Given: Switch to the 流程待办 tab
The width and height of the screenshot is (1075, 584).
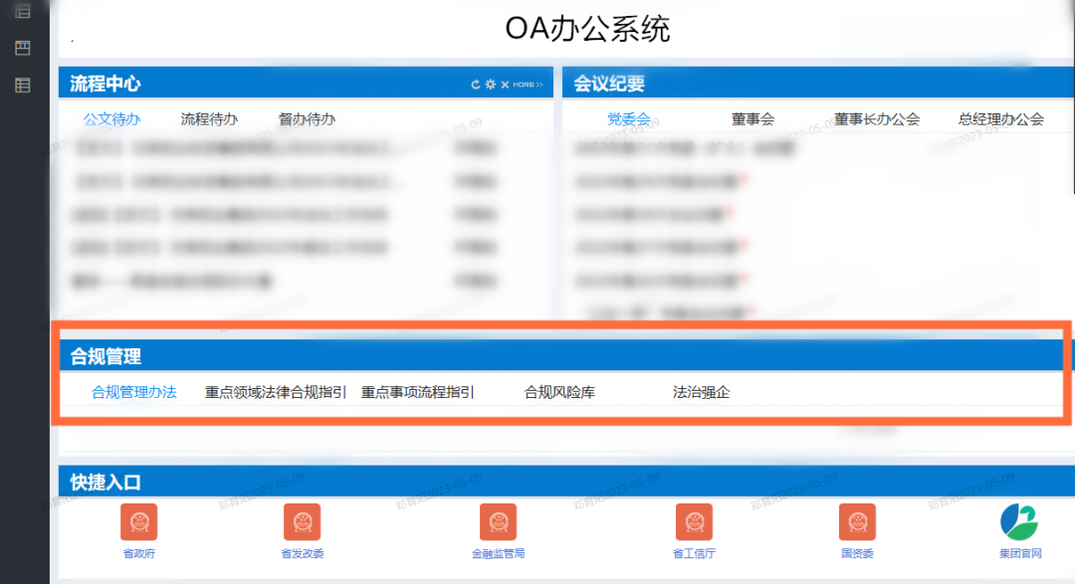Looking at the screenshot, I should (x=209, y=119).
